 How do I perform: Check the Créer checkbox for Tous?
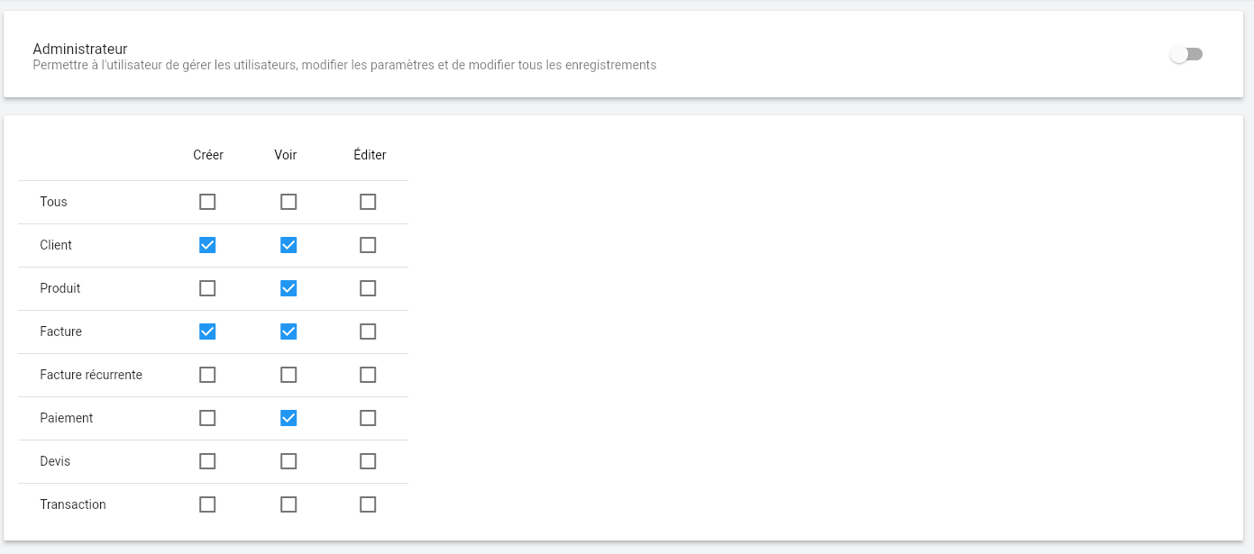207,202
